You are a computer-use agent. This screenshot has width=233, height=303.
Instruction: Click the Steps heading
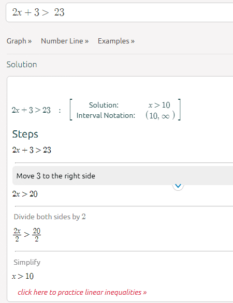point(25,134)
